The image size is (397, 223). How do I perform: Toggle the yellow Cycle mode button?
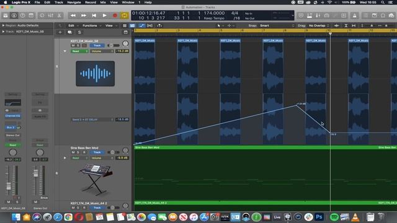(125, 15)
